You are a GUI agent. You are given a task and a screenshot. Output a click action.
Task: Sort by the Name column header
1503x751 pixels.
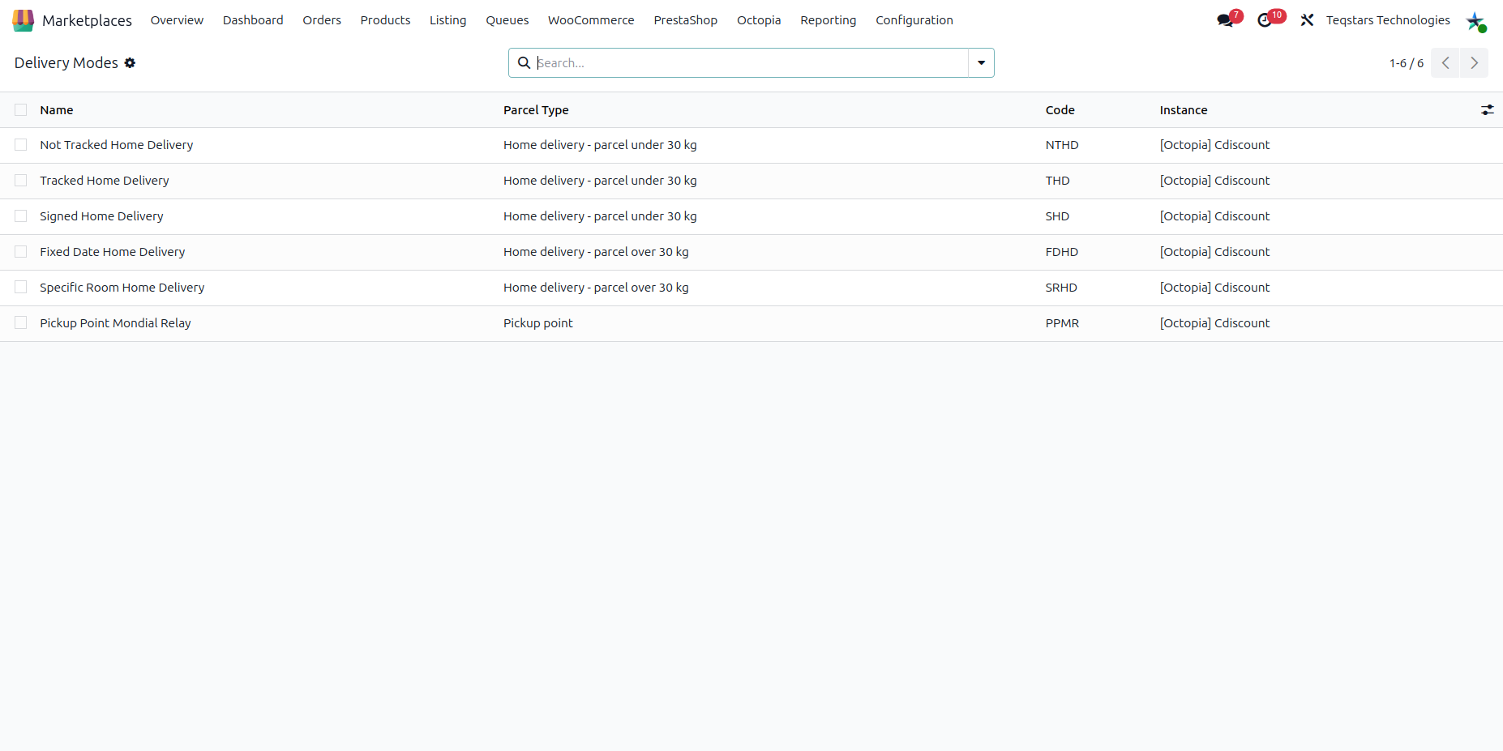click(57, 110)
